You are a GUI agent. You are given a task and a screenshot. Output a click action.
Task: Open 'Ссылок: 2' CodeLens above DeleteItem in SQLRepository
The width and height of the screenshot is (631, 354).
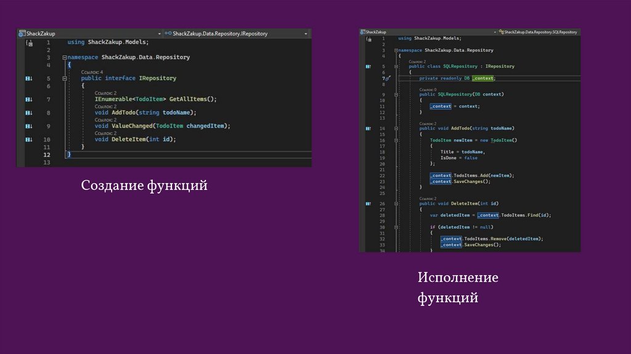[428, 199]
